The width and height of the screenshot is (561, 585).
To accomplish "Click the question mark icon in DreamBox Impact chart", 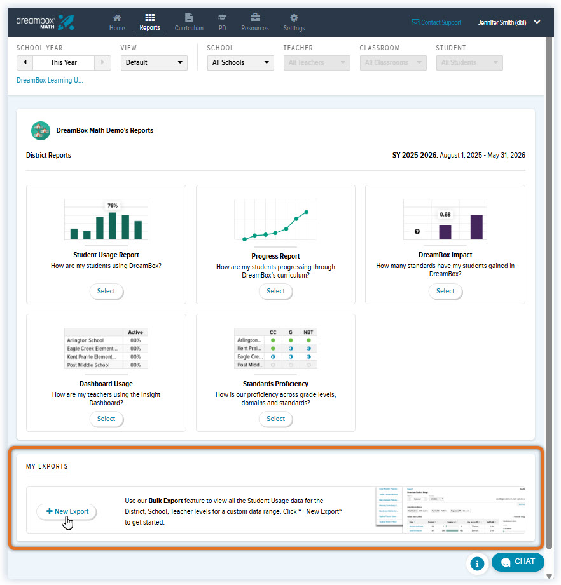I will pos(417,232).
